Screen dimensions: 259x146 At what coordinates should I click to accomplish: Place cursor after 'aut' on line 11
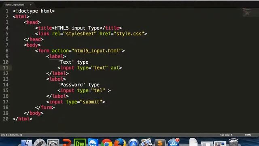[x=119, y=68]
